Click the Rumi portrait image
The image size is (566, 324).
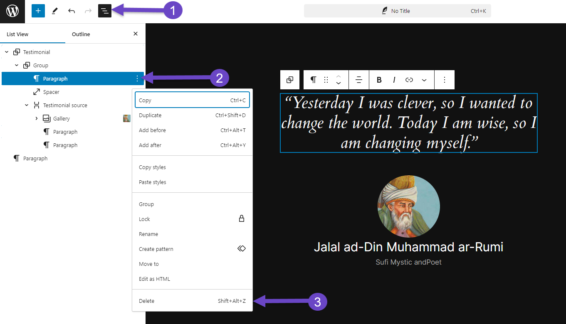408,206
